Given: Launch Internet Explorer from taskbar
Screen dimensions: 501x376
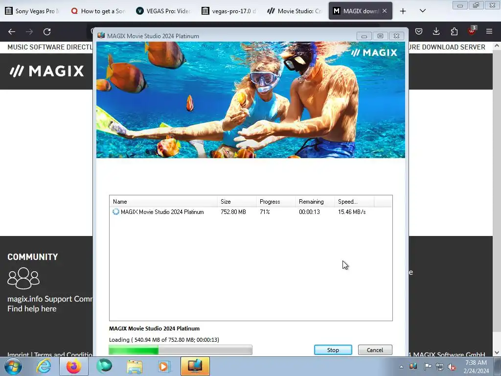Looking at the screenshot, I should coord(44,366).
